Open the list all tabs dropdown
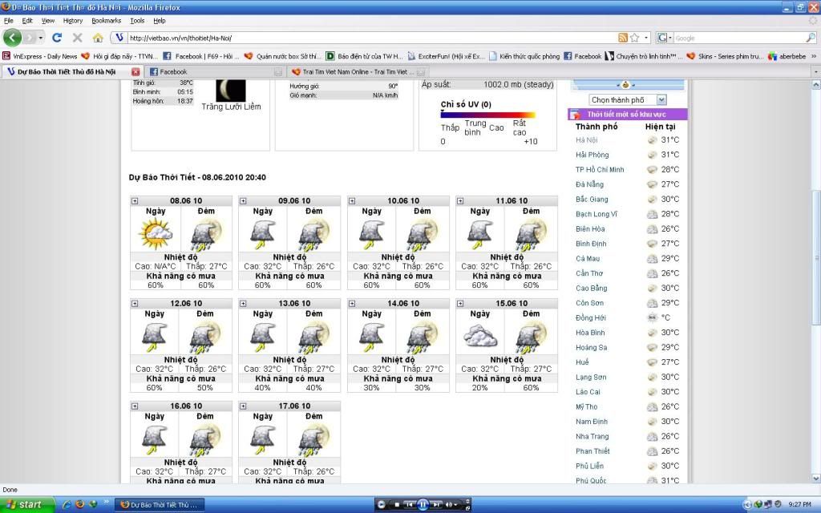 coord(815,71)
